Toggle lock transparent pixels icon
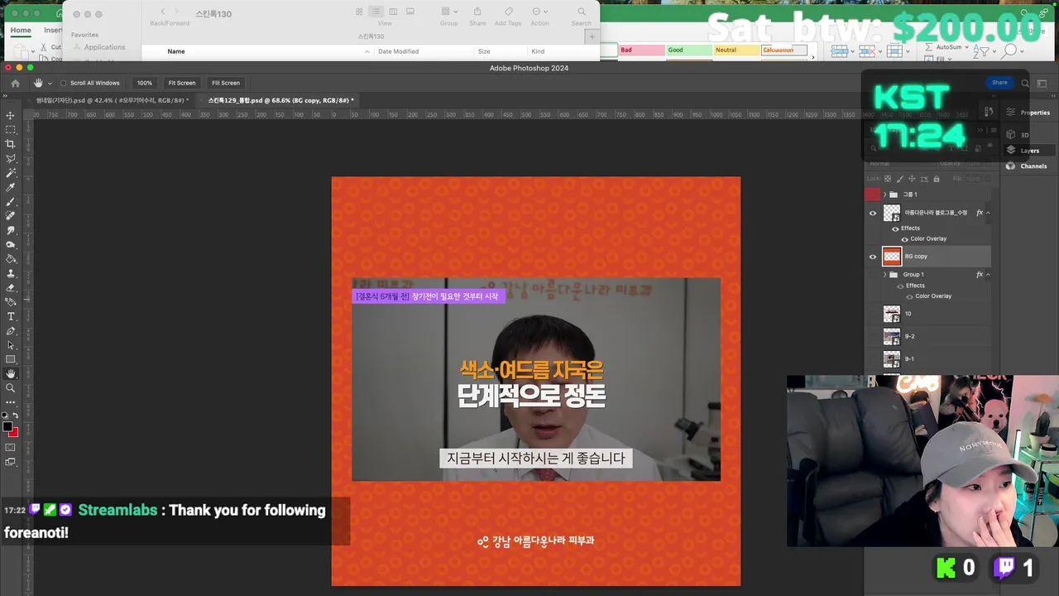 click(x=888, y=179)
